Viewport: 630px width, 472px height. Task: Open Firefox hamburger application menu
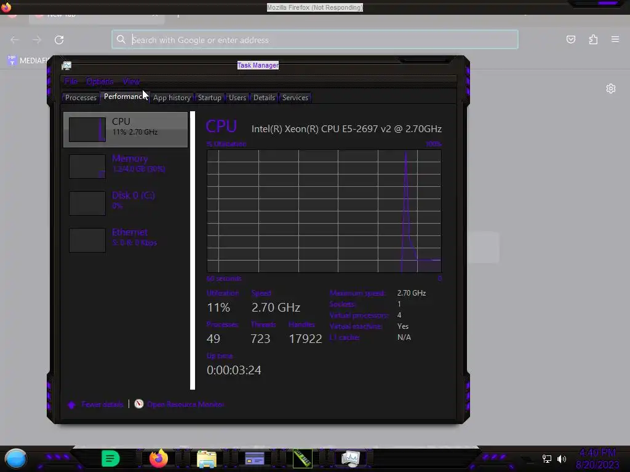(x=615, y=39)
